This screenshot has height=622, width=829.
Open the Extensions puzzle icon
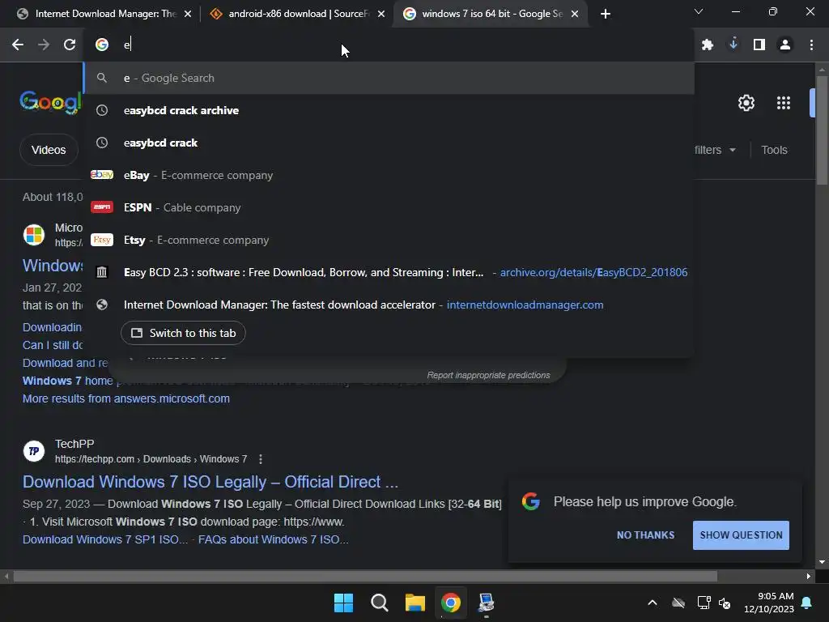708,45
